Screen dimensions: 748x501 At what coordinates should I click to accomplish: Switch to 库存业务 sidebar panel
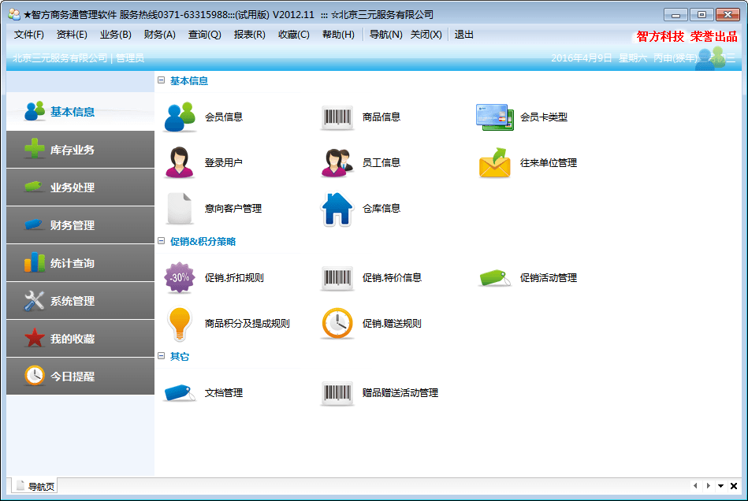point(80,150)
